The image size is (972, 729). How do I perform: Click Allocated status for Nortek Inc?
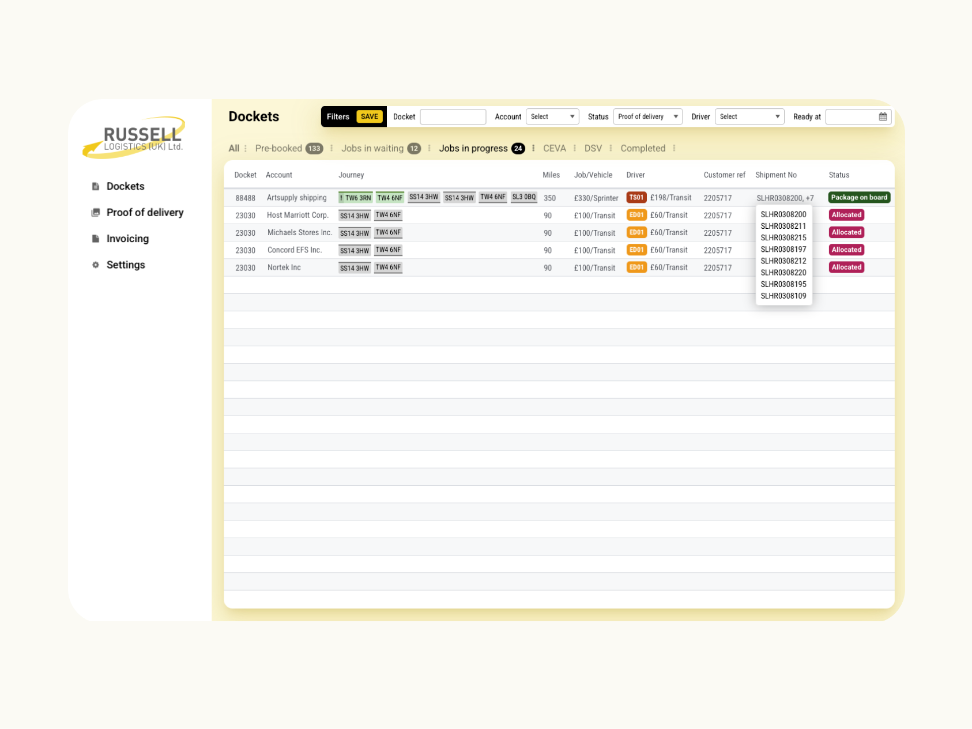point(846,267)
